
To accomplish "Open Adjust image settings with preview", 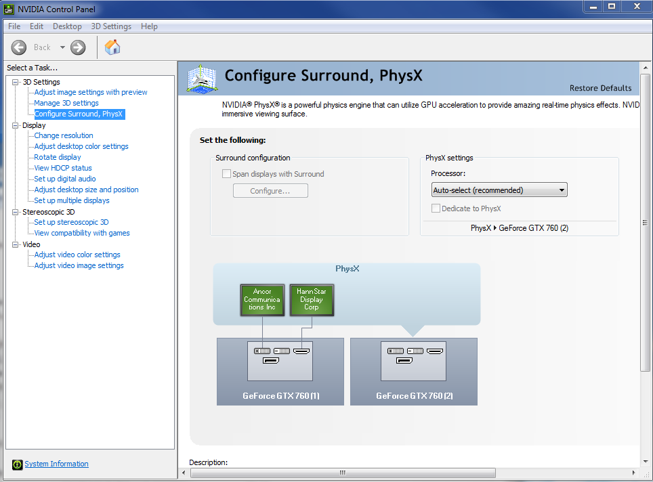I will click(x=91, y=92).
